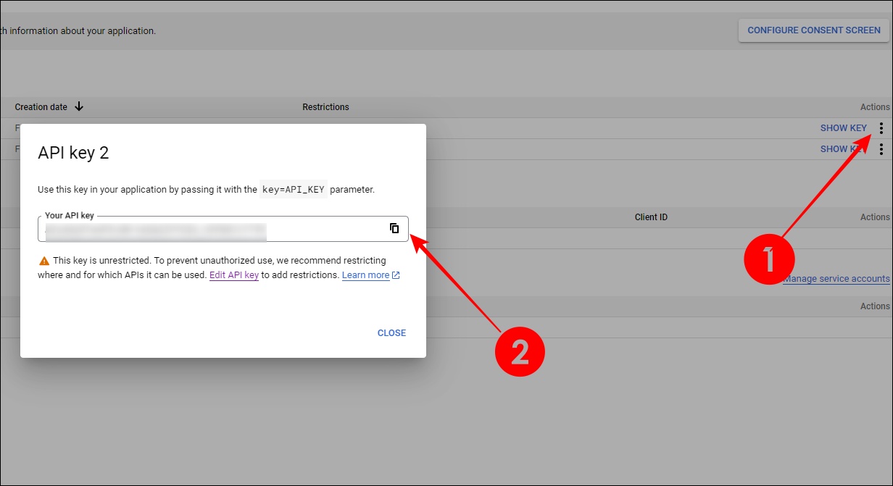893x486 pixels.
Task: Click the Client ID column header
Action: pyautogui.click(x=650, y=217)
